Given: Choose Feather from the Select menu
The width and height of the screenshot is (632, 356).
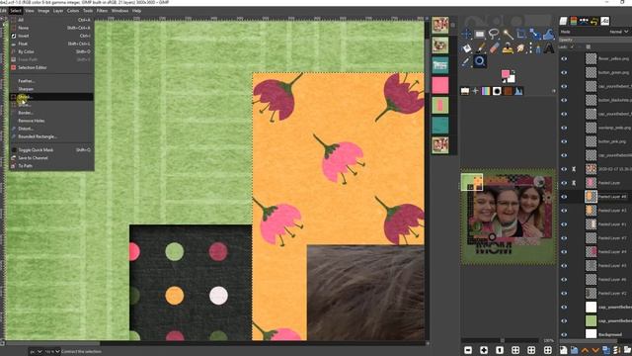Looking at the screenshot, I should click(x=51, y=81).
